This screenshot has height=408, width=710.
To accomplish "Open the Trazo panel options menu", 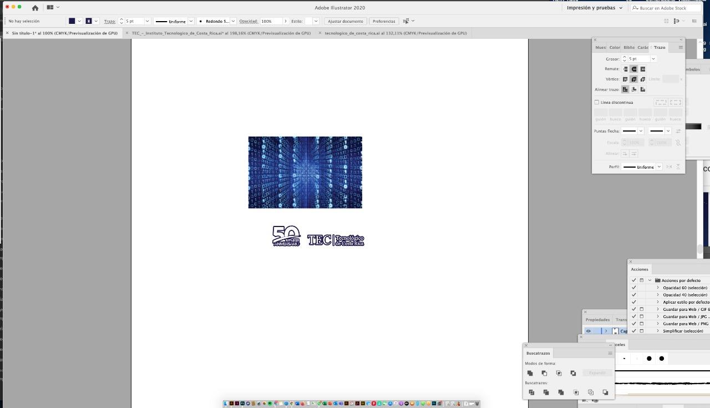I will coord(681,47).
